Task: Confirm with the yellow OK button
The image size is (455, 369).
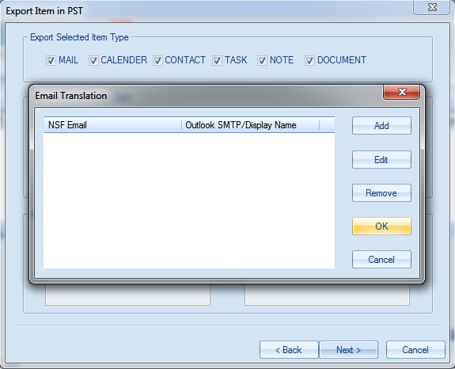Action: pyautogui.click(x=381, y=226)
